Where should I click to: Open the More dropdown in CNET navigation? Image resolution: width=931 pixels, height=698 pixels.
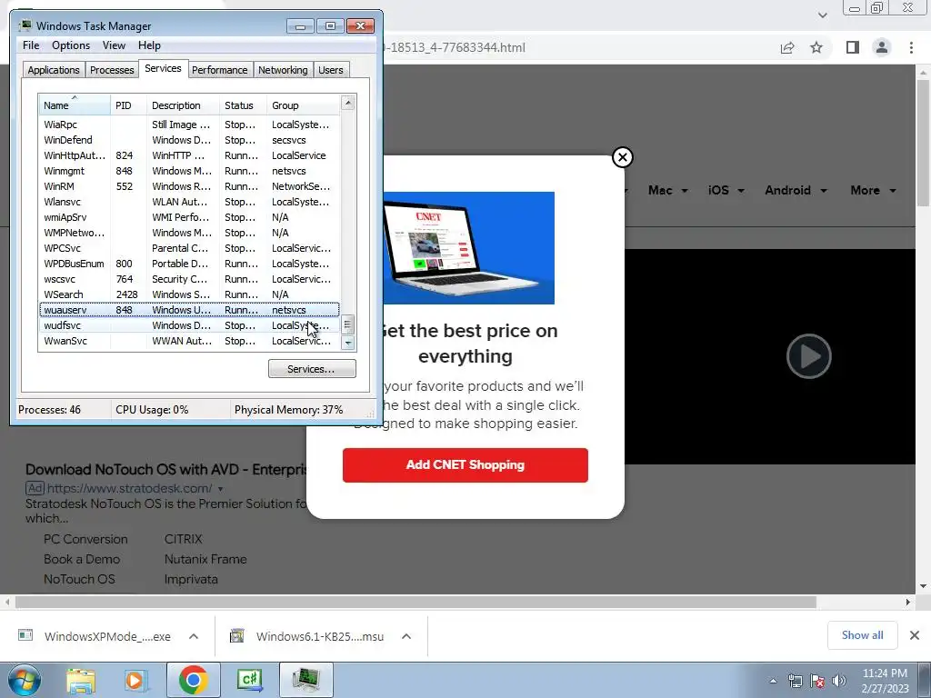tap(873, 191)
